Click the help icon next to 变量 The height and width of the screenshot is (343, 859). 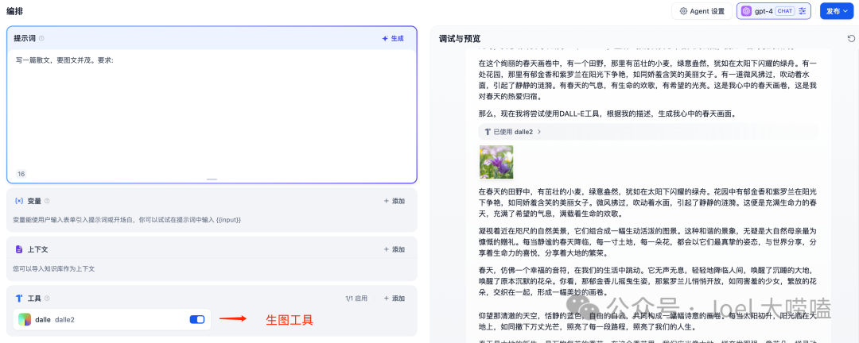pos(47,201)
